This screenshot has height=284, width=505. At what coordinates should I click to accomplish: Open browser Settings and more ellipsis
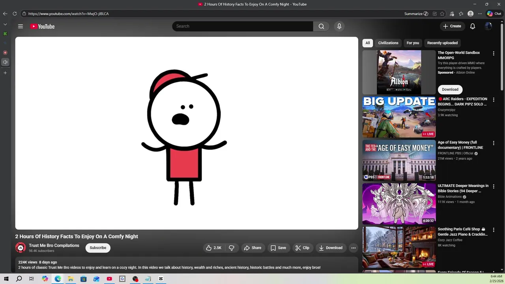480,14
